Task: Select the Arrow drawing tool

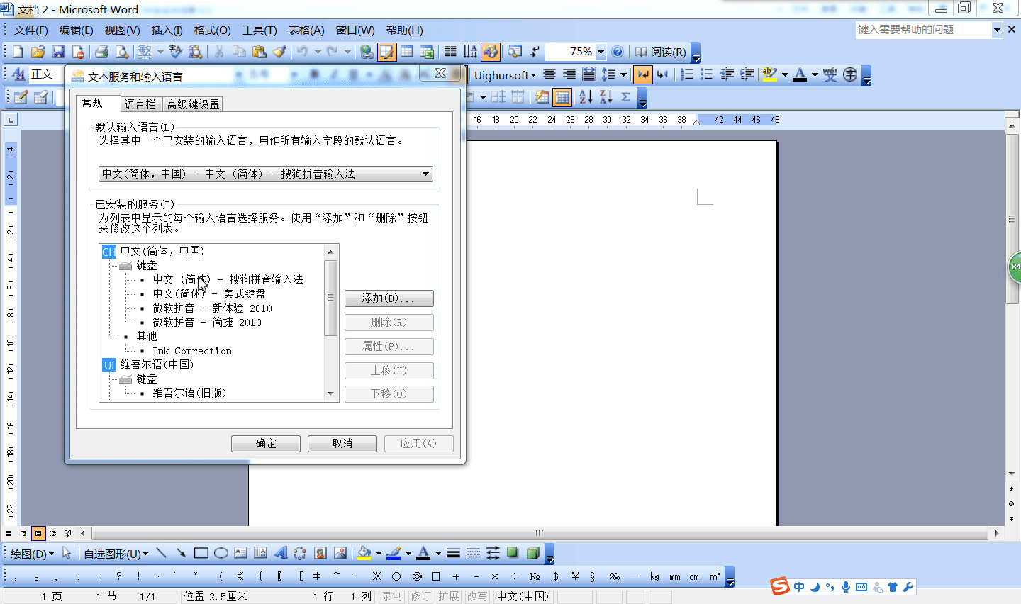Action: 181,553
